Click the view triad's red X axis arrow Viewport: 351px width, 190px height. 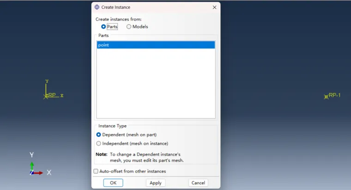(x=39, y=172)
